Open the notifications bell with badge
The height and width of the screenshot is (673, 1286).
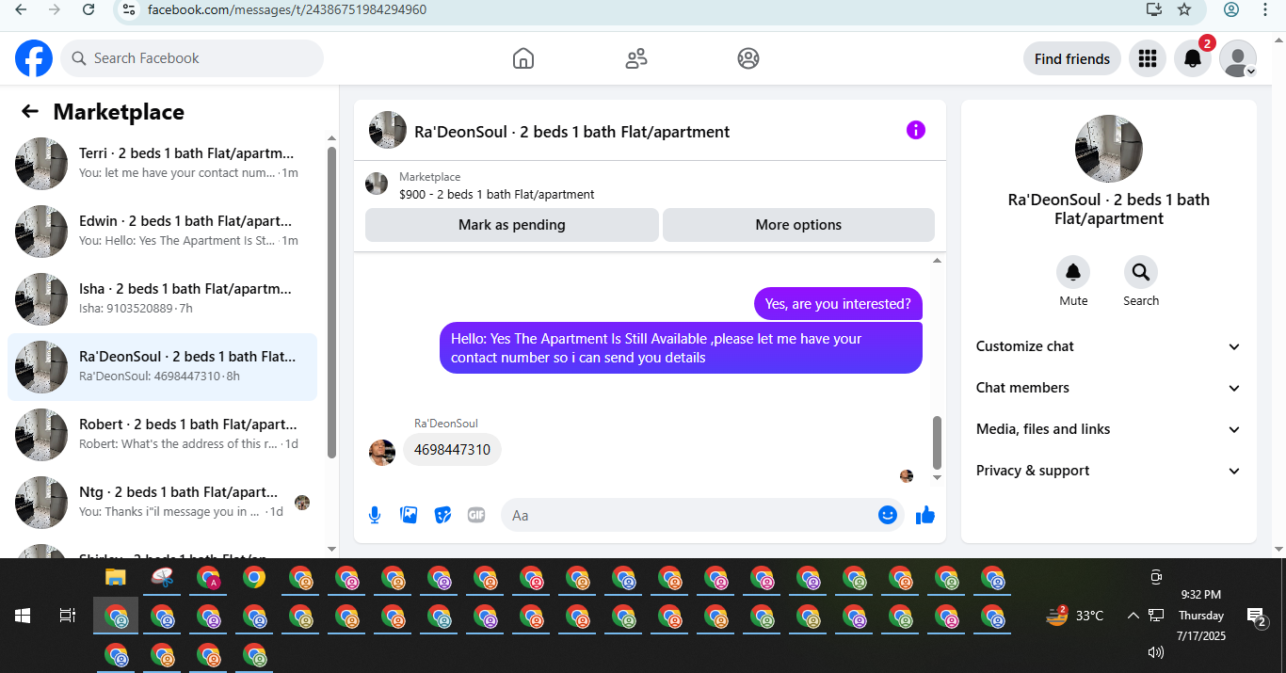(x=1193, y=58)
